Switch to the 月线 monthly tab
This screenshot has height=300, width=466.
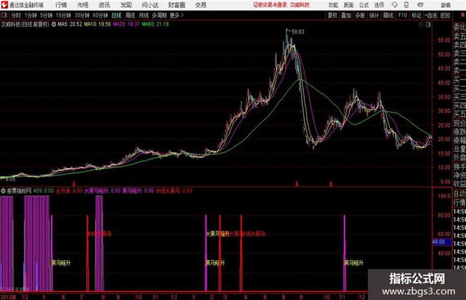coord(143,15)
